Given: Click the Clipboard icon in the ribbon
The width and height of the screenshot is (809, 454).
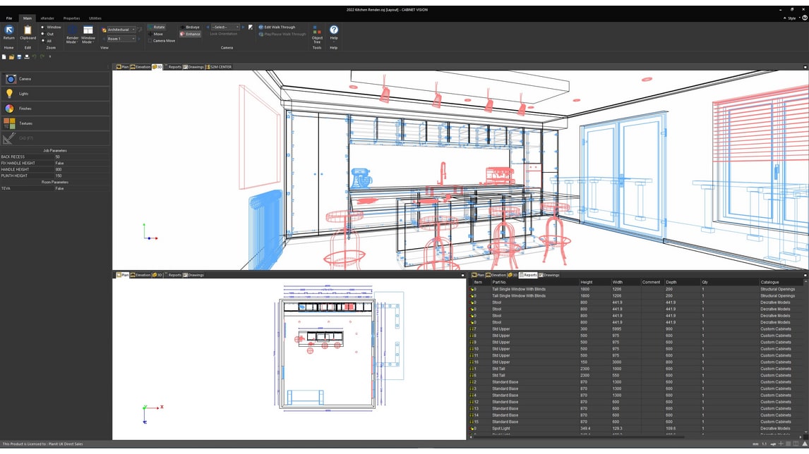Looking at the screenshot, I should pyautogui.click(x=28, y=31).
